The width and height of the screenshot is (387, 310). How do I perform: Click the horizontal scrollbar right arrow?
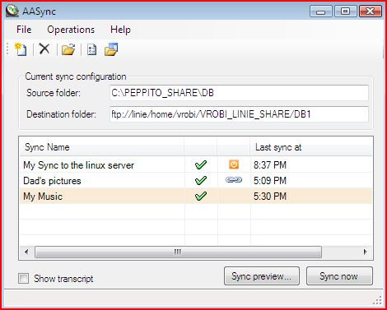(365, 252)
